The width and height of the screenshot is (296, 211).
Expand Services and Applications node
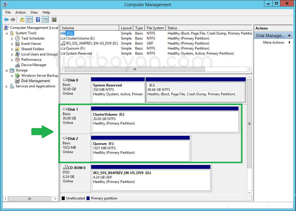tap(7, 86)
